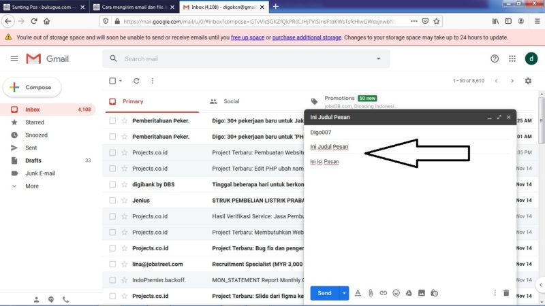Insert photo in compose
The width and height of the screenshot is (545, 306).
tap(422, 293)
